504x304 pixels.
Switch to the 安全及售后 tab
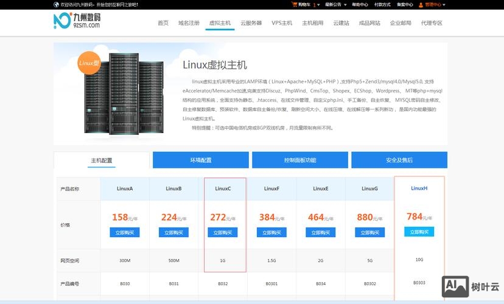click(x=399, y=160)
